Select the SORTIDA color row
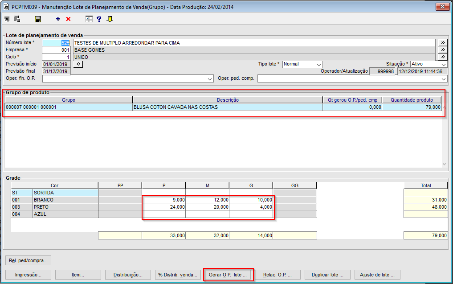The width and height of the screenshot is (453, 284). (55, 193)
